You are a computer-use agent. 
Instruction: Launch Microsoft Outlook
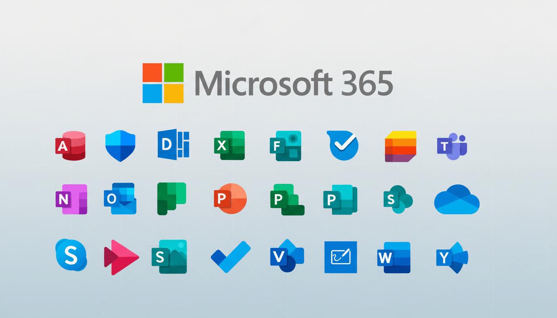pos(120,200)
